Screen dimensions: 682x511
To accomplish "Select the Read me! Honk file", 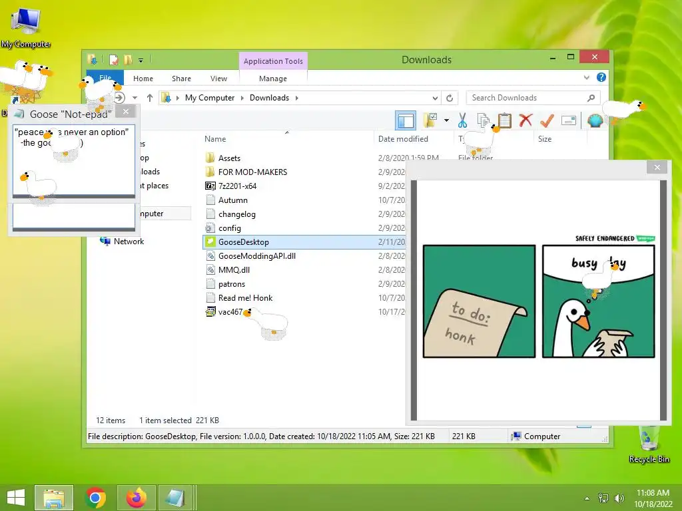I will coord(245,298).
